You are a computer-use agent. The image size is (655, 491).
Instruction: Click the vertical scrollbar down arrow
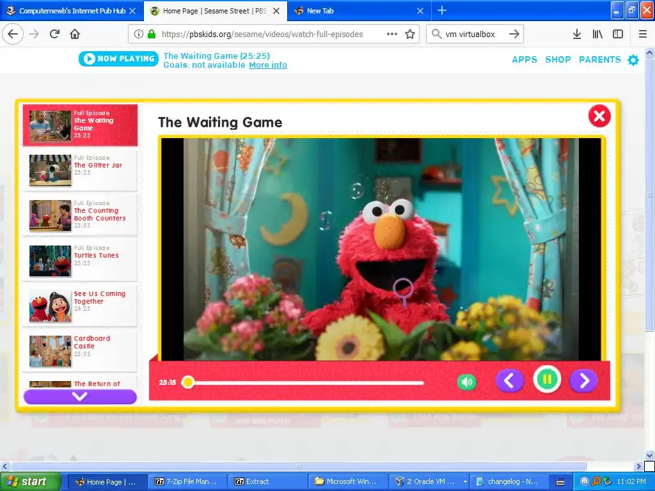pos(649,455)
